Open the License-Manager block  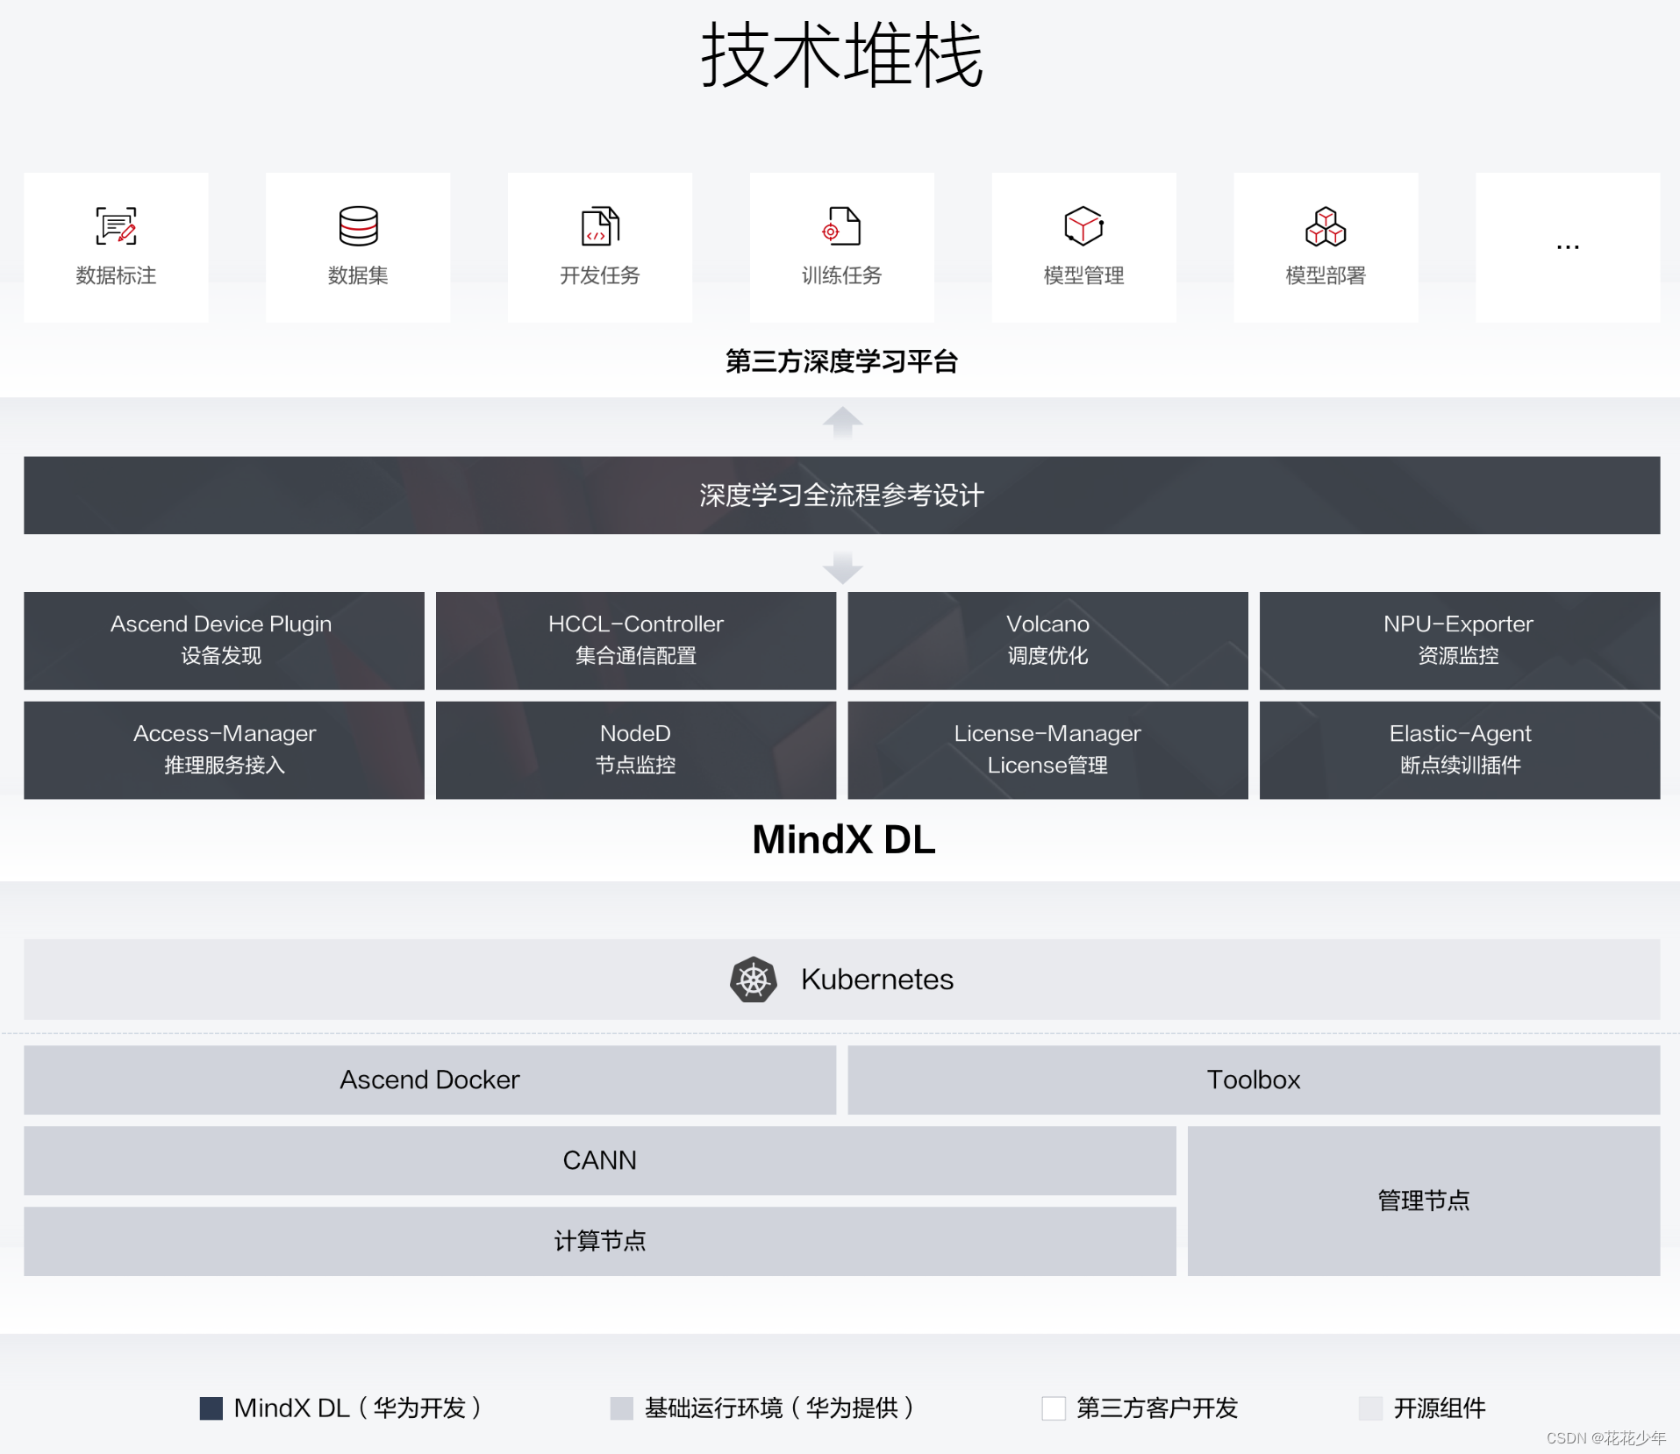[x=1047, y=750]
